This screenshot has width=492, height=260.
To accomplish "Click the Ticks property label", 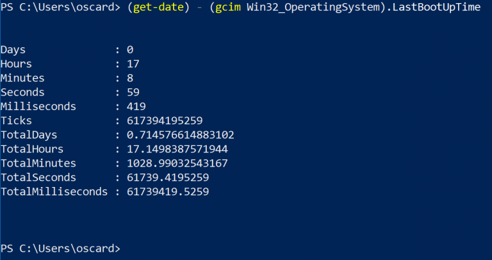I will pos(16,121).
